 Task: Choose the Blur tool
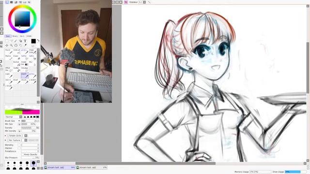pyautogui.click(x=32, y=63)
